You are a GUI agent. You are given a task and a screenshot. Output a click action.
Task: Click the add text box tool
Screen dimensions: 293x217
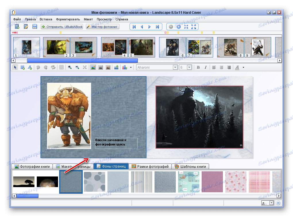(x=30, y=67)
